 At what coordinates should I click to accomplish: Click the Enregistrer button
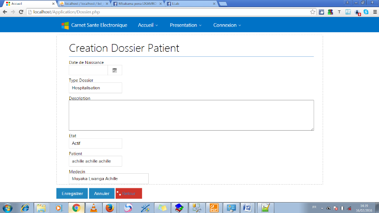(72, 194)
